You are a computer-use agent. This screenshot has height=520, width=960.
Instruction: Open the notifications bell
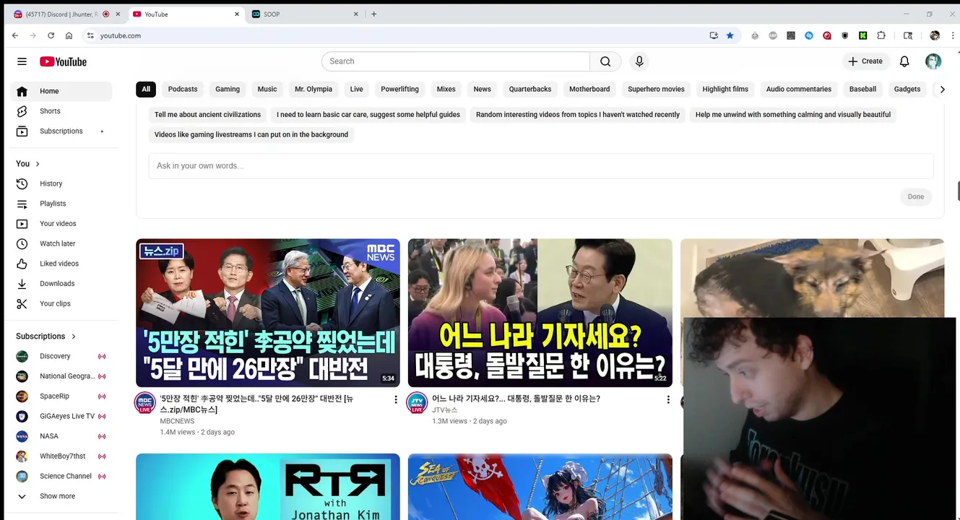point(904,61)
